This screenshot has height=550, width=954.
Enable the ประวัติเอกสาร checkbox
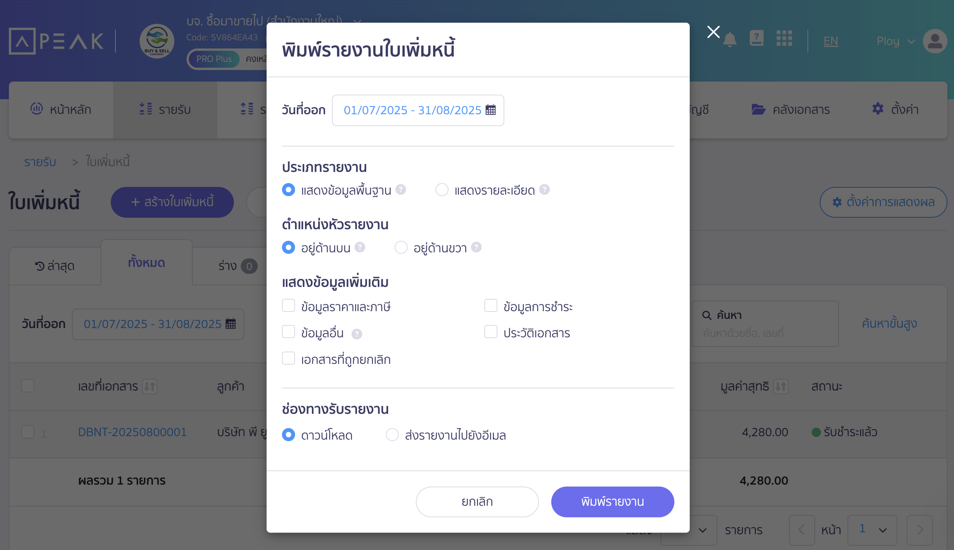click(x=491, y=332)
